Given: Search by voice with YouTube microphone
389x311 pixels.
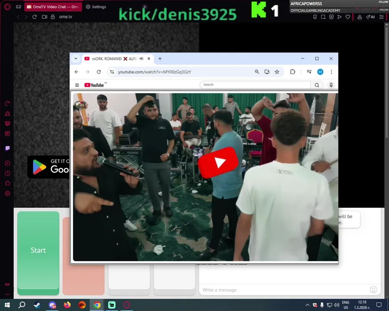Looking at the screenshot, I should [331, 85].
